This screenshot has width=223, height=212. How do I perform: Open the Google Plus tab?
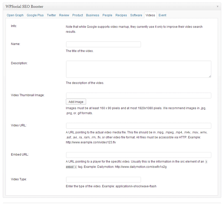35,15
